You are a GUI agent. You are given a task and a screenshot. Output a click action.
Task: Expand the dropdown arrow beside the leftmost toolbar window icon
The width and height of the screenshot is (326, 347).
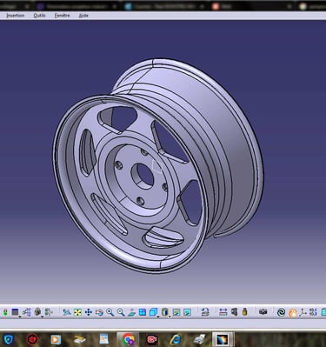click(x=20, y=317)
